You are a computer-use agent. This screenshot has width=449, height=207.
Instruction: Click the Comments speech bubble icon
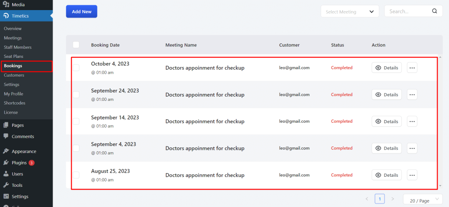6,136
